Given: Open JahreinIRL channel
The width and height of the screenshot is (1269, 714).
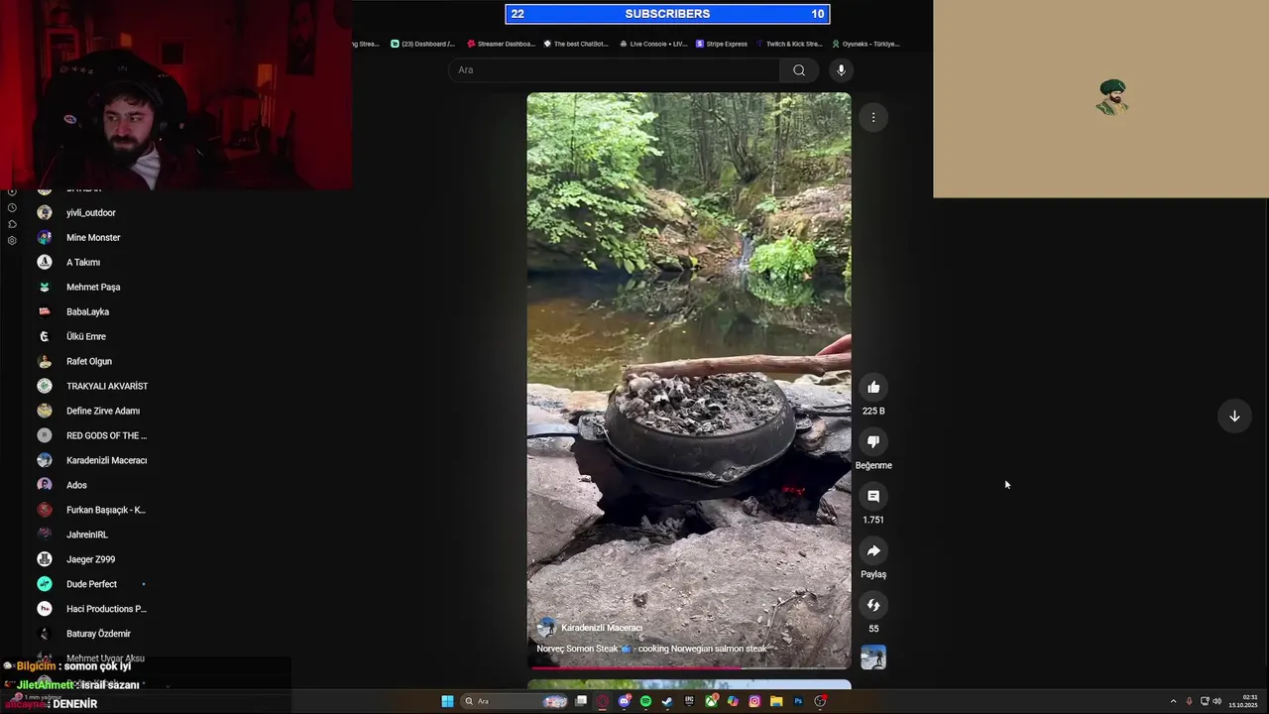Looking at the screenshot, I should tap(87, 535).
